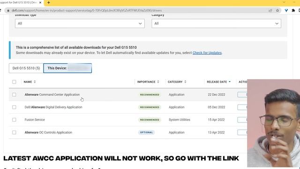Check the Dell/Alienware Digital Delivery checkbox

(14, 107)
